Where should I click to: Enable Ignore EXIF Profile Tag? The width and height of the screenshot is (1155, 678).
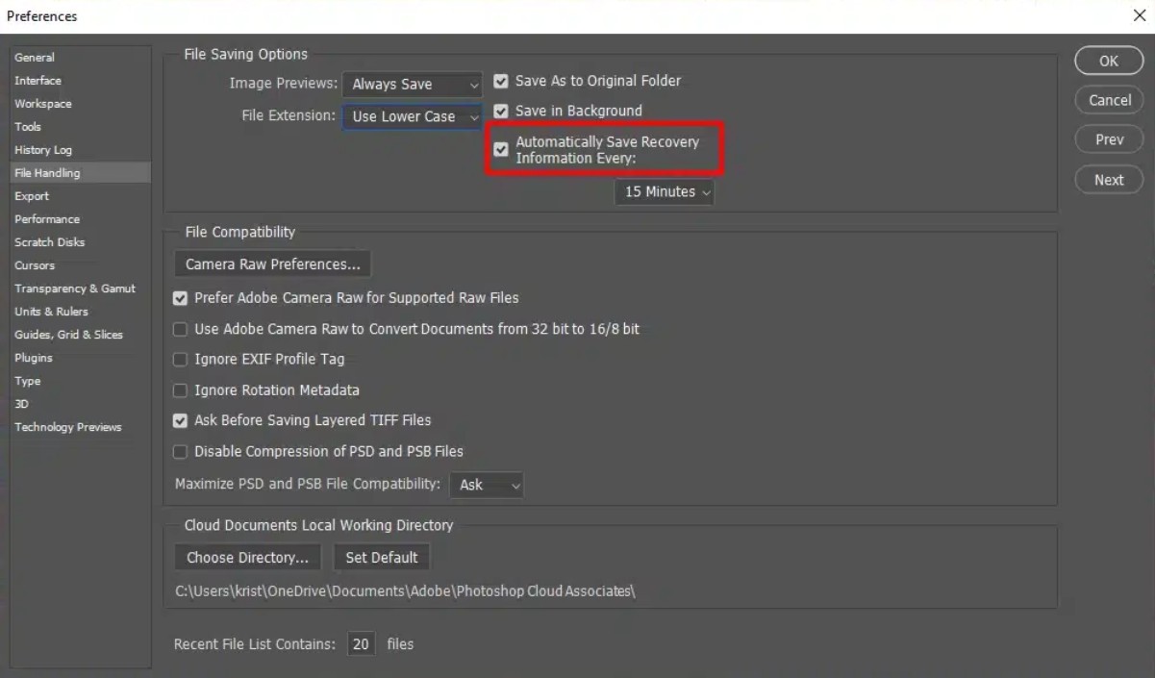point(180,360)
